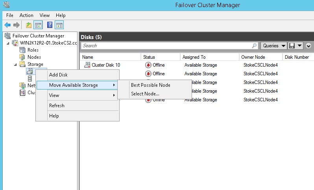
Task: Click the Disks (5) panel heading
Action: 91,37
